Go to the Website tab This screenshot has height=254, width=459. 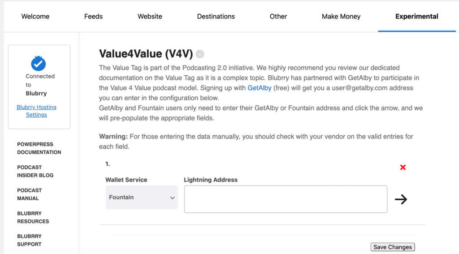click(x=150, y=17)
